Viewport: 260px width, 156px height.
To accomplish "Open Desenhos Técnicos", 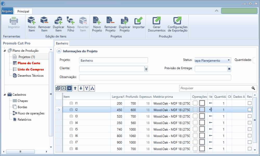I will pyautogui.click(x=30, y=76).
